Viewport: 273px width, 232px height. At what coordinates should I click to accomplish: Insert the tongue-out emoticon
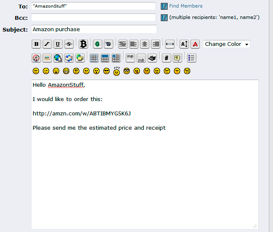pyautogui.click(x=136, y=71)
